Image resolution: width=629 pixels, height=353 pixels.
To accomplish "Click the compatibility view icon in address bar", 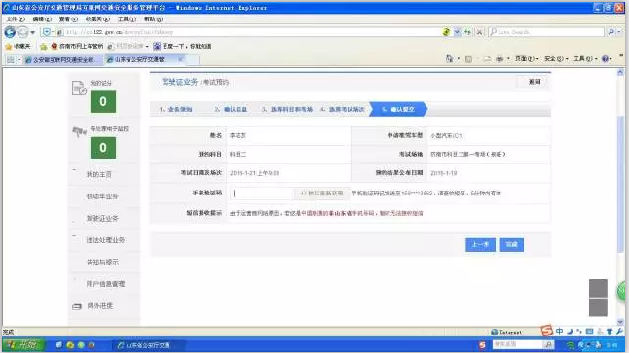I will (446, 32).
